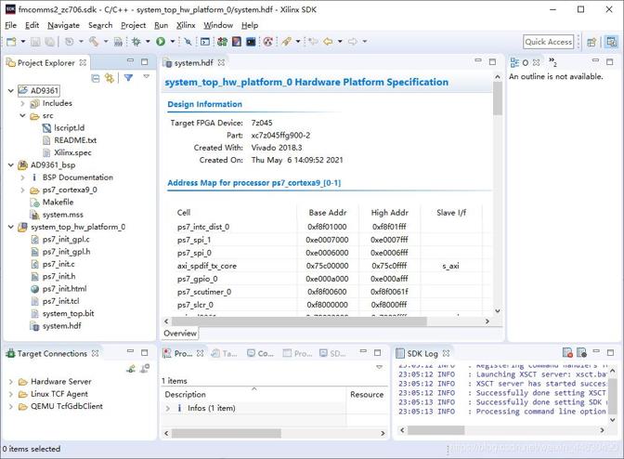Expand the ps7_cortexa9_0 folder

(22, 190)
